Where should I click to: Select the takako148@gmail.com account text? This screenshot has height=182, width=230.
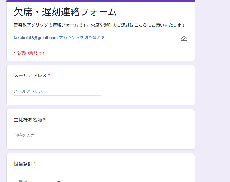[x=36, y=38]
